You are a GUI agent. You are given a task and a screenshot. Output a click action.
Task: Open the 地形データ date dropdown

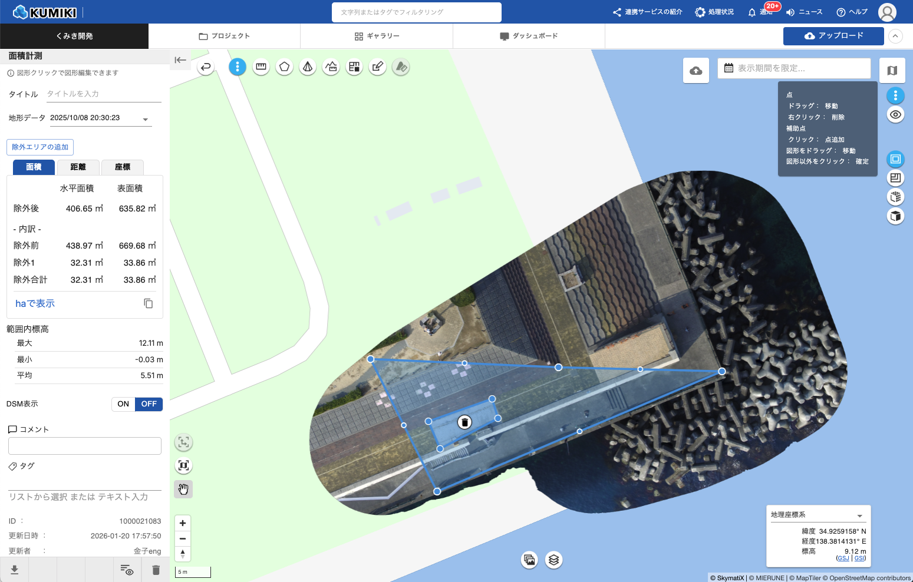coord(146,119)
